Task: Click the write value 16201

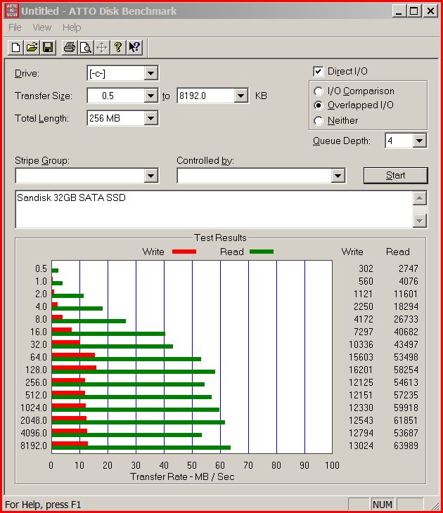Action: point(361,370)
